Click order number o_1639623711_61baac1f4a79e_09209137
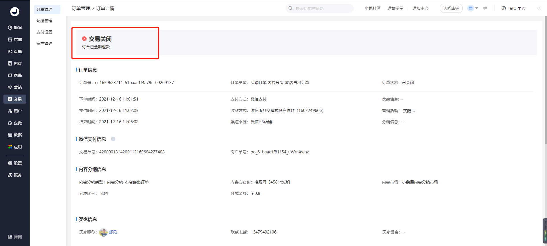The image size is (547, 246). 134,83
